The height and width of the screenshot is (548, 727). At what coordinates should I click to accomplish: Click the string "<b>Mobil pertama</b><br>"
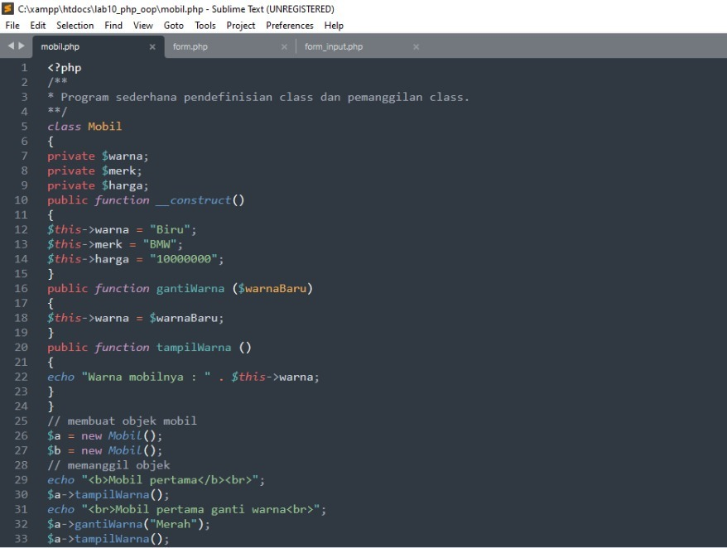[x=170, y=480]
